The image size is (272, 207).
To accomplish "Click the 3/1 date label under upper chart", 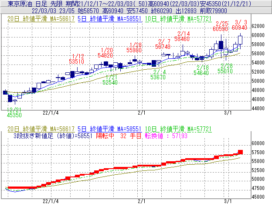I will [228, 113].
